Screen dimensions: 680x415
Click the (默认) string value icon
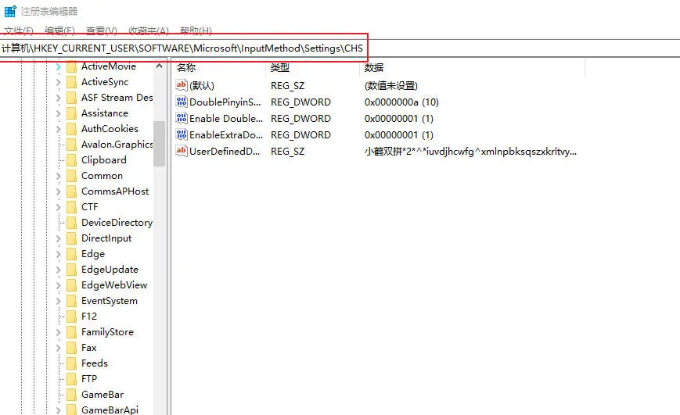tap(182, 85)
